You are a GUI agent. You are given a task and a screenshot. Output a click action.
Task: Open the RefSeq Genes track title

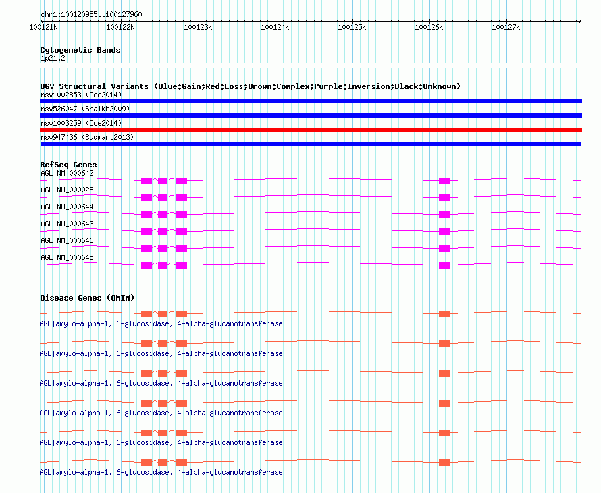pos(68,165)
